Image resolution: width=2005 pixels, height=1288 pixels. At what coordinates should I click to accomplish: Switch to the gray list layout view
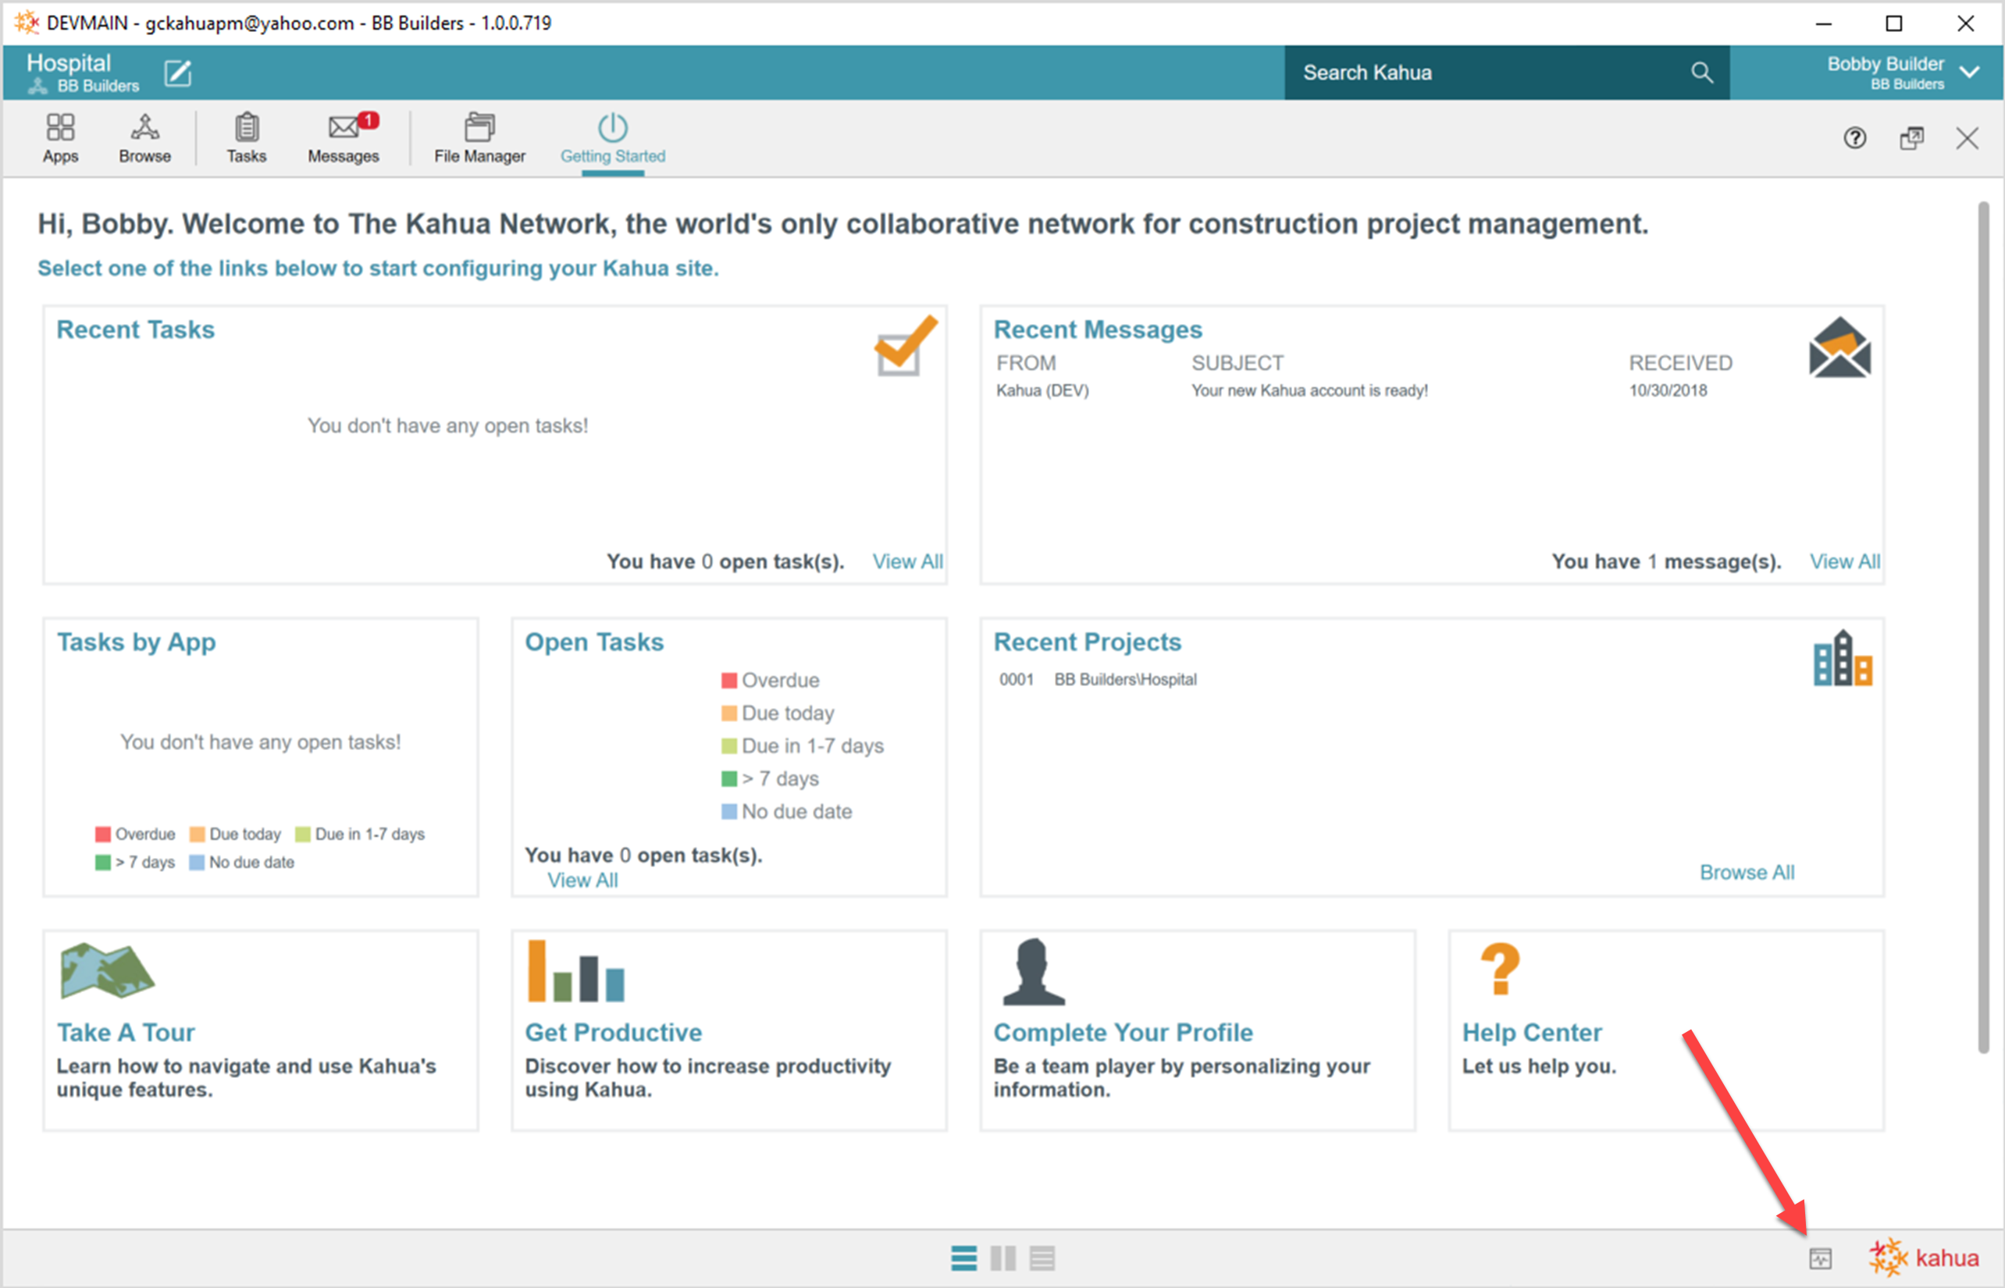(x=1042, y=1258)
